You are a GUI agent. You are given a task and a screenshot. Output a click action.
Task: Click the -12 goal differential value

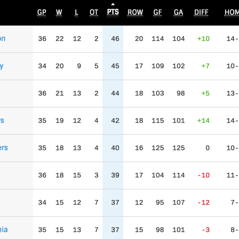point(203,202)
